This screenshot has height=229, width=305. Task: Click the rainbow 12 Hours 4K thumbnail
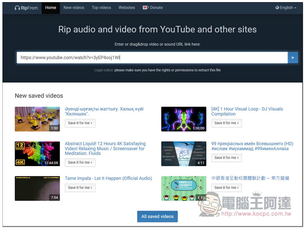point(37,153)
